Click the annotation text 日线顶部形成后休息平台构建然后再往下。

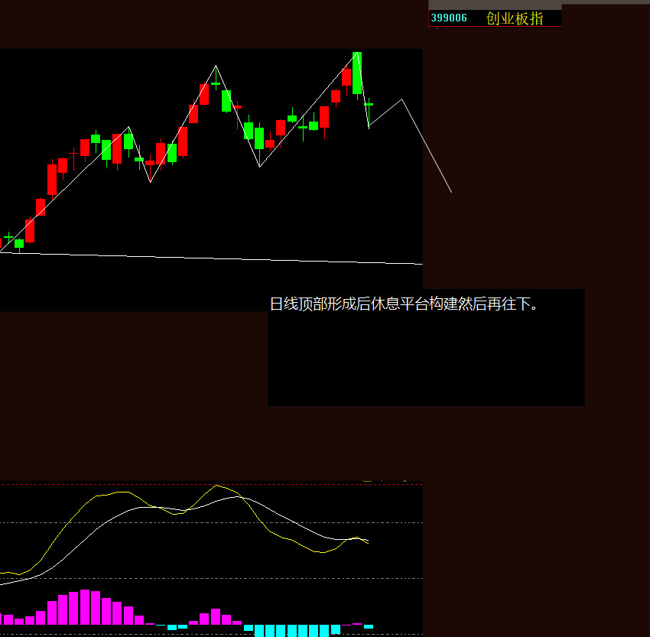(405, 304)
